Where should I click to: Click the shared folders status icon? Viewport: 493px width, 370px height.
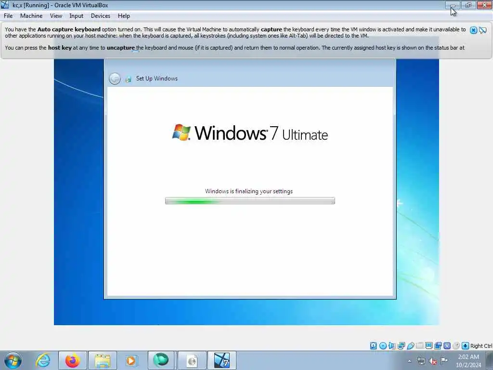[x=420, y=346]
